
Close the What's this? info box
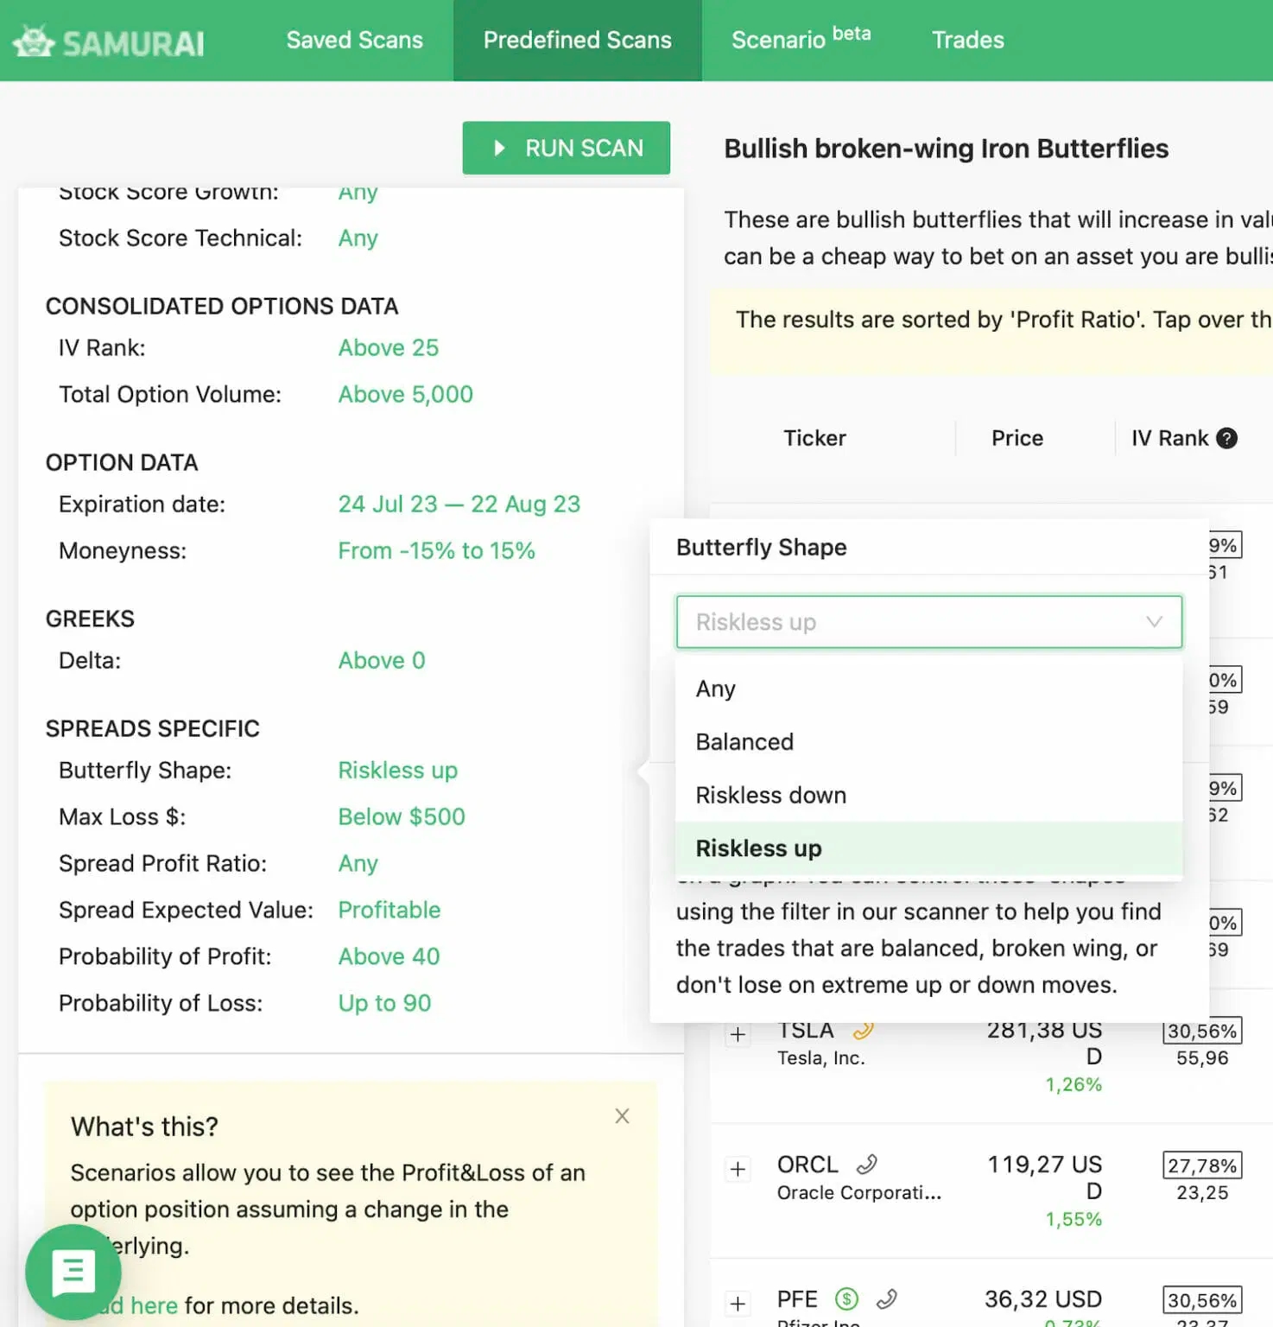pos(622,1116)
